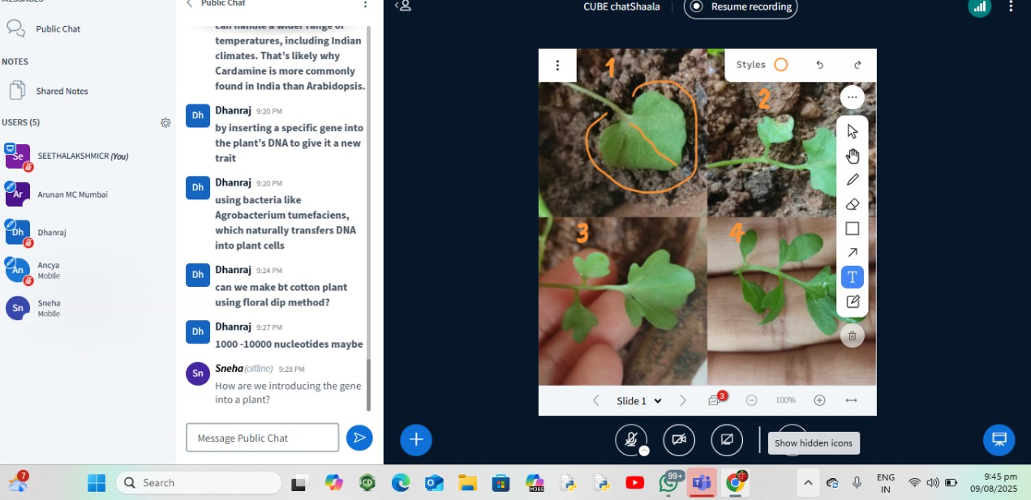The height and width of the screenshot is (500, 1031).
Task: Open the ENG IN language switcher
Action: [x=886, y=483]
